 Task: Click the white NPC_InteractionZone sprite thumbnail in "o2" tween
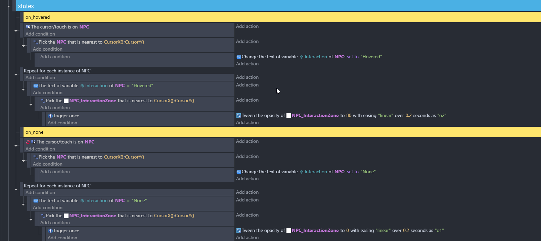(x=288, y=116)
